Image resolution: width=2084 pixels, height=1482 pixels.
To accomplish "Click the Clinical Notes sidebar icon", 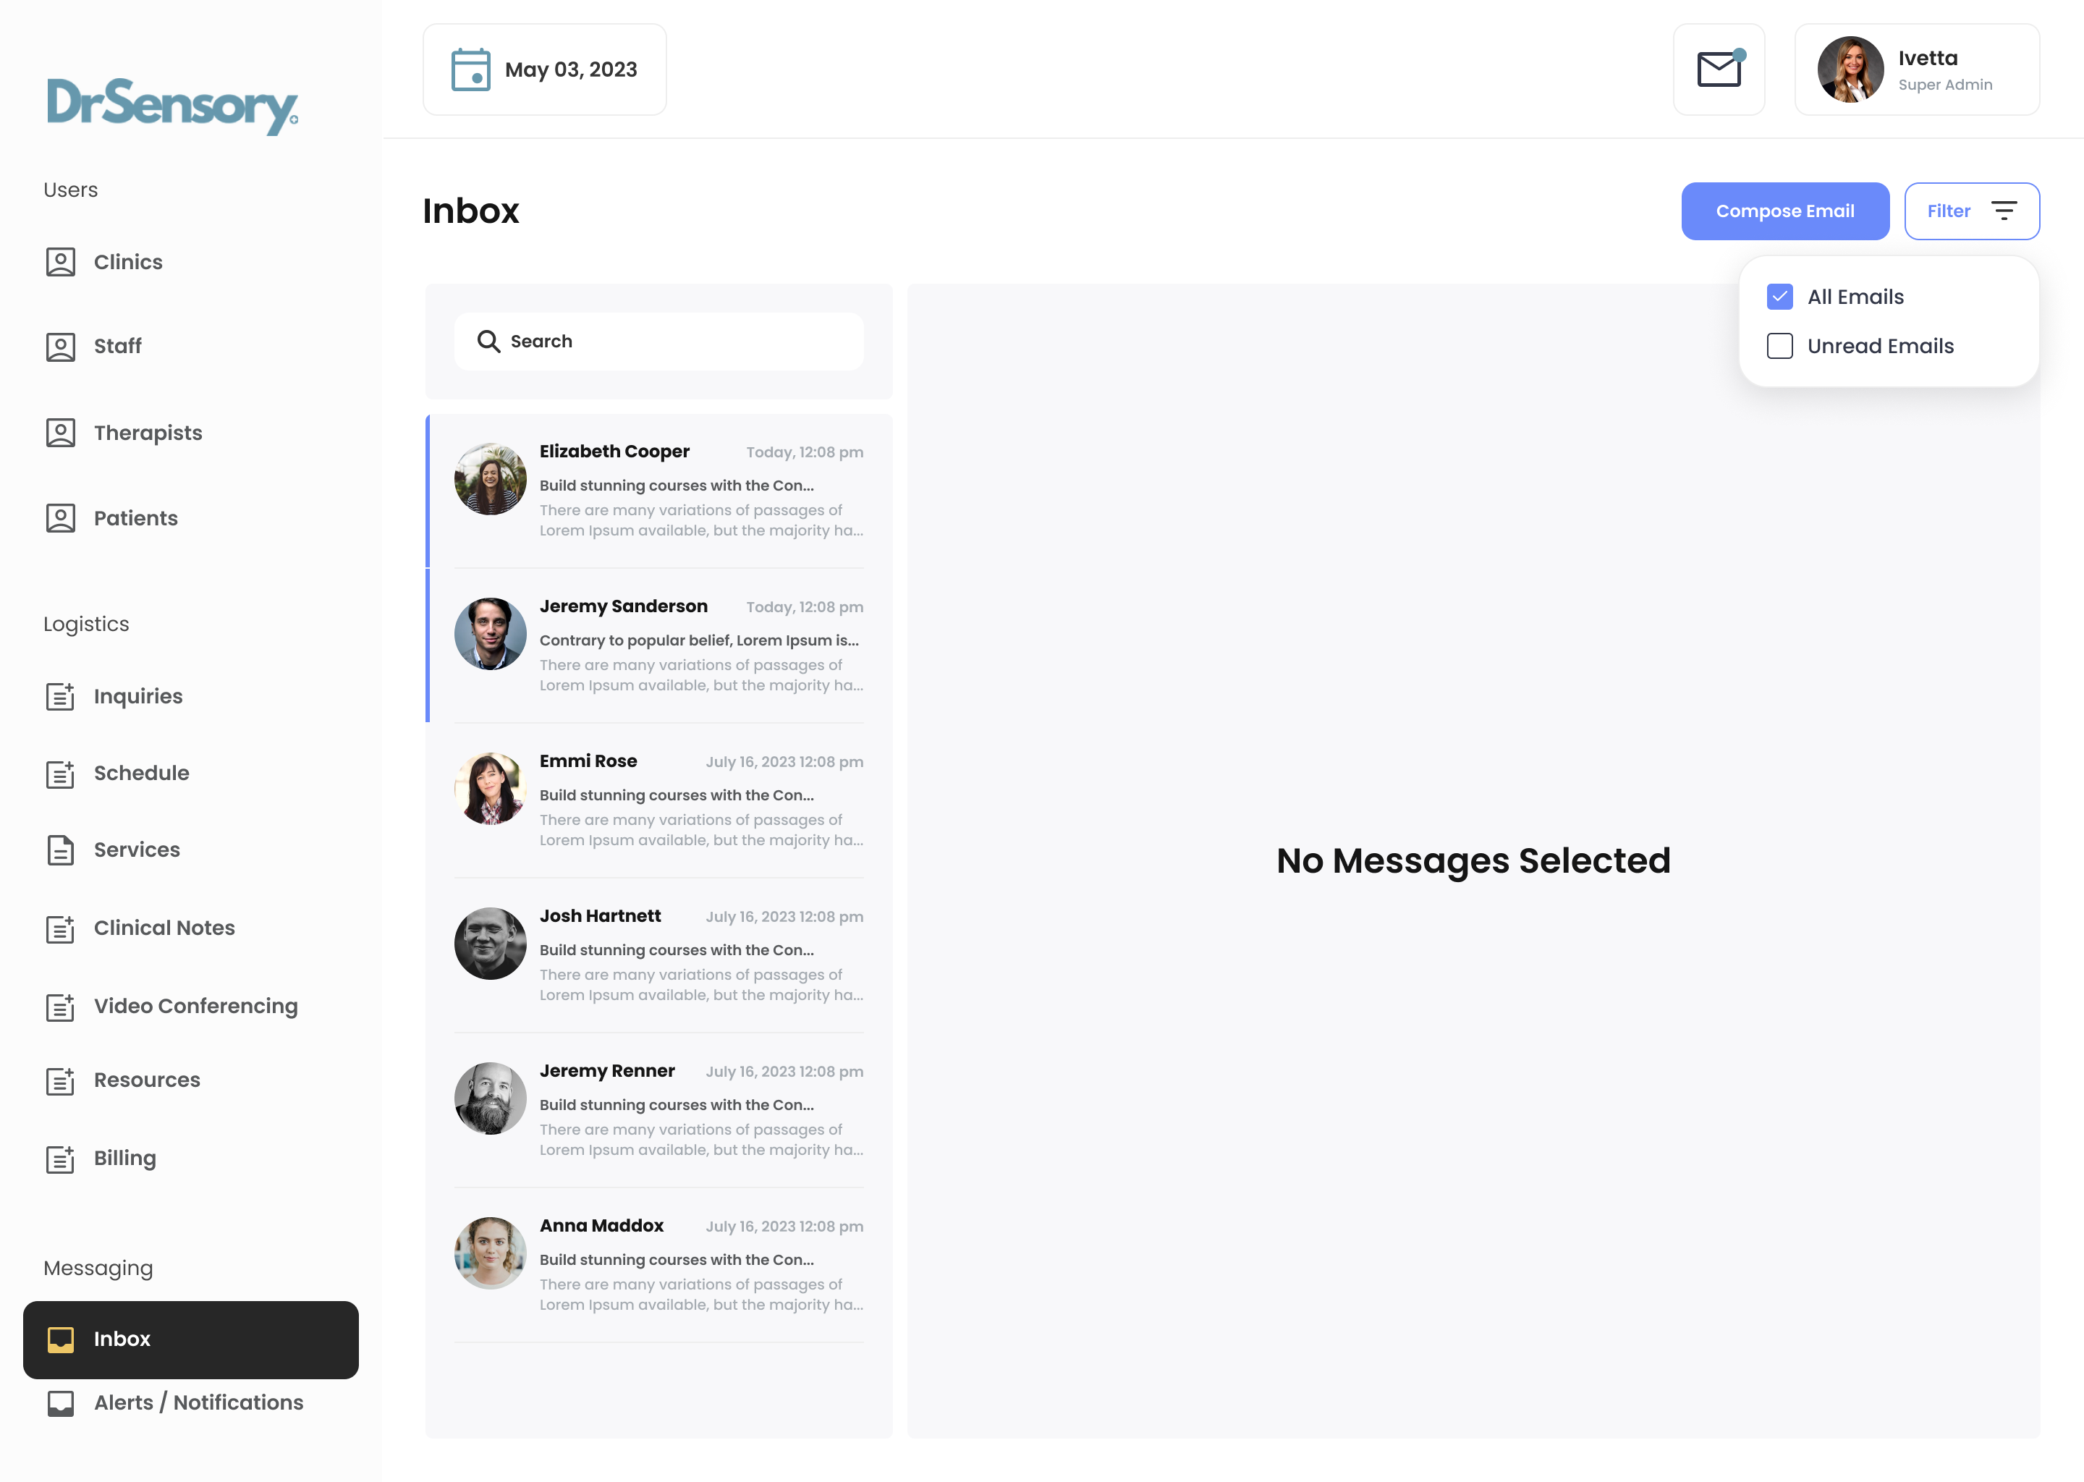I will pos(60,928).
